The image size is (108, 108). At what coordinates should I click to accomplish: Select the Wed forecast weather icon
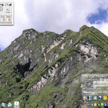(10, 20)
